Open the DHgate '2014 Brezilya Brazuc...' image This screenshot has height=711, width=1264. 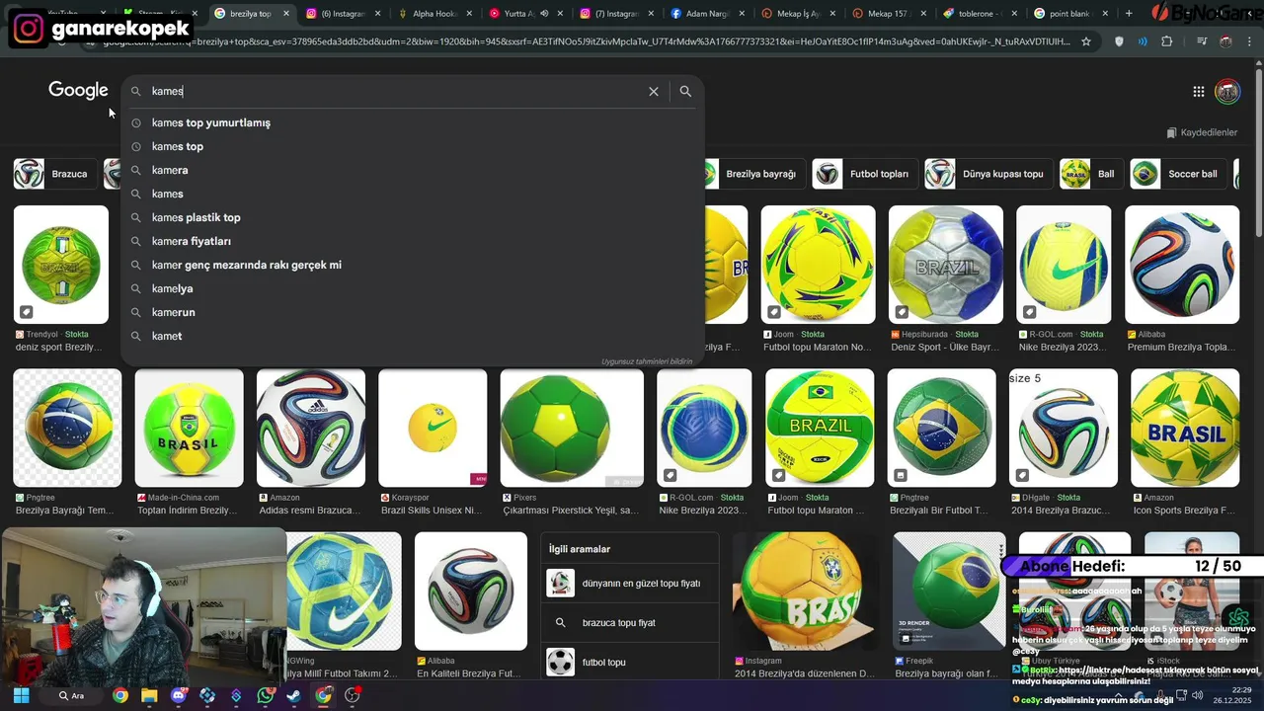(1064, 428)
